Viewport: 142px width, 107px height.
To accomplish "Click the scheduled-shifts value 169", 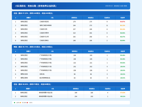I will point(76,93).
